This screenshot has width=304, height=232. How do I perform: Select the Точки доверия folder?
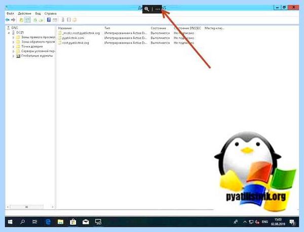(x=30, y=46)
